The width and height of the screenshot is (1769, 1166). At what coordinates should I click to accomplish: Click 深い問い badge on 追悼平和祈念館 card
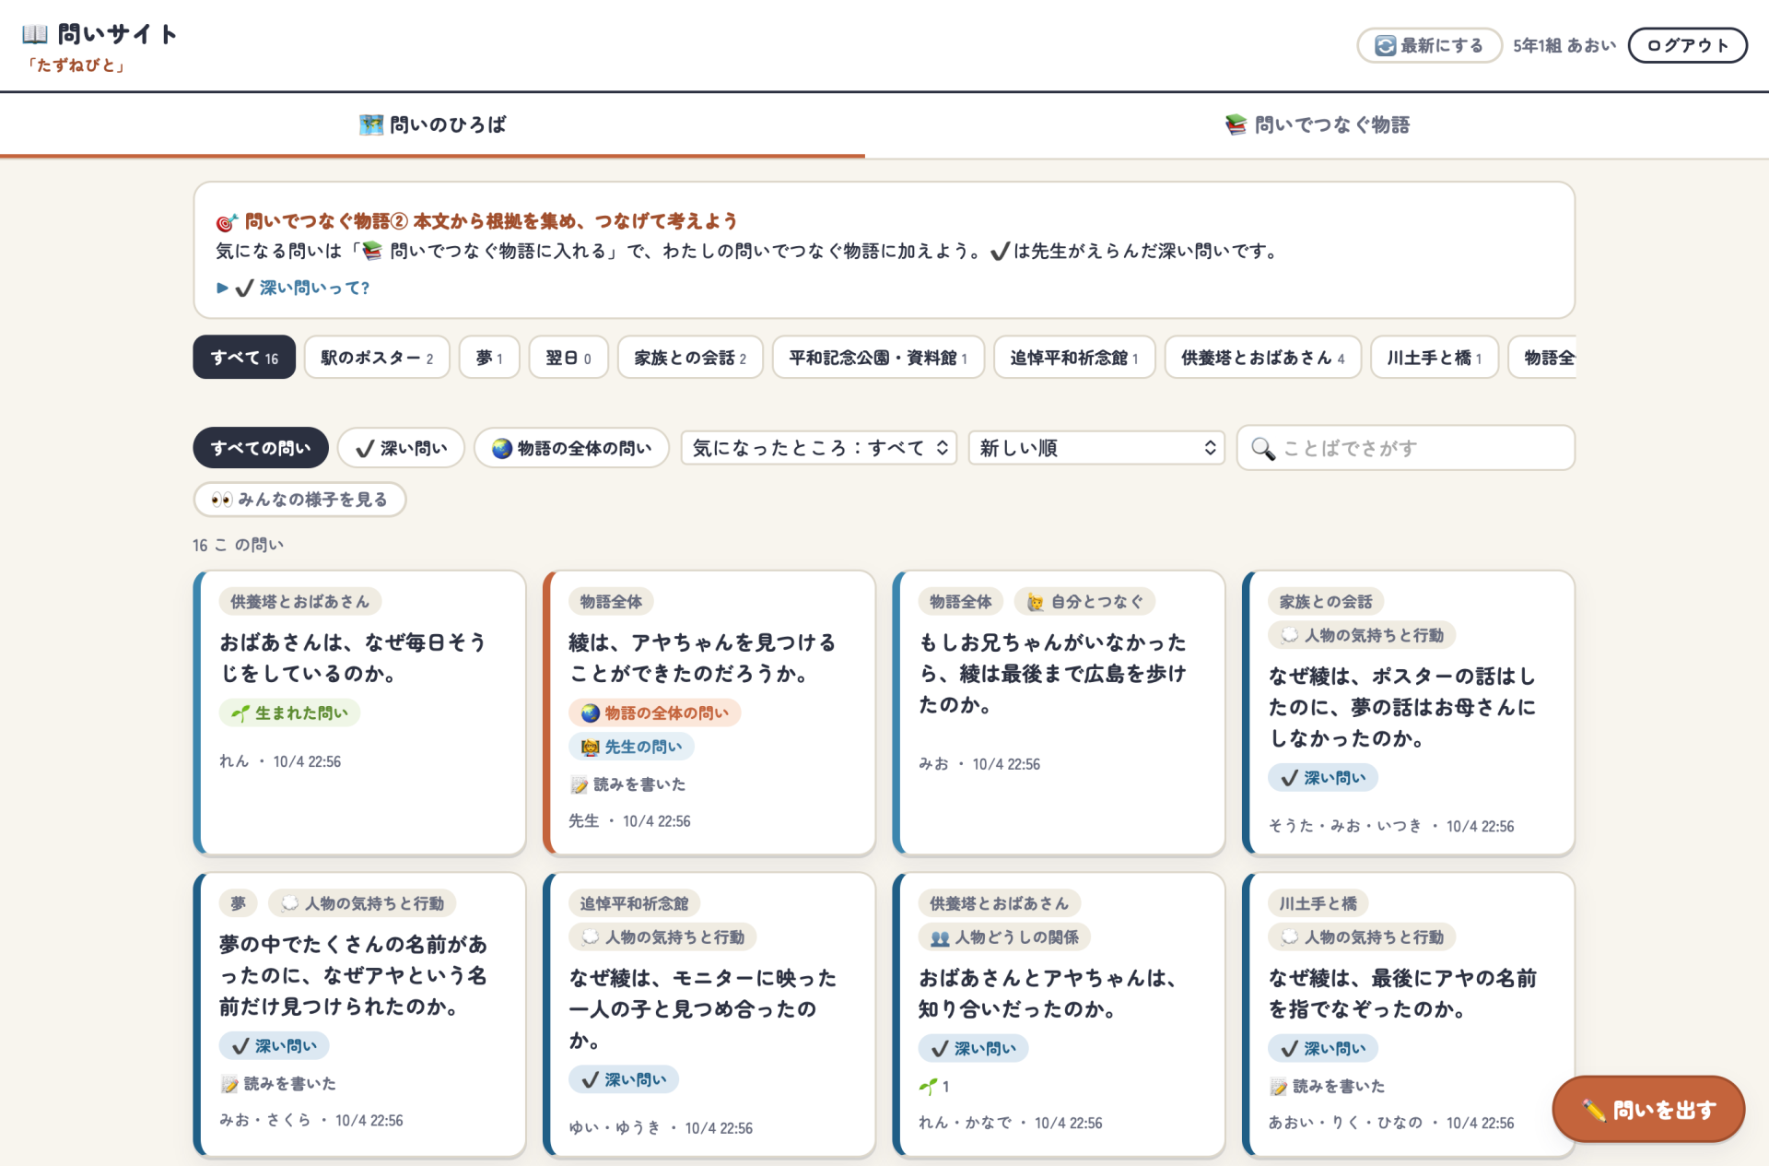click(x=624, y=1079)
